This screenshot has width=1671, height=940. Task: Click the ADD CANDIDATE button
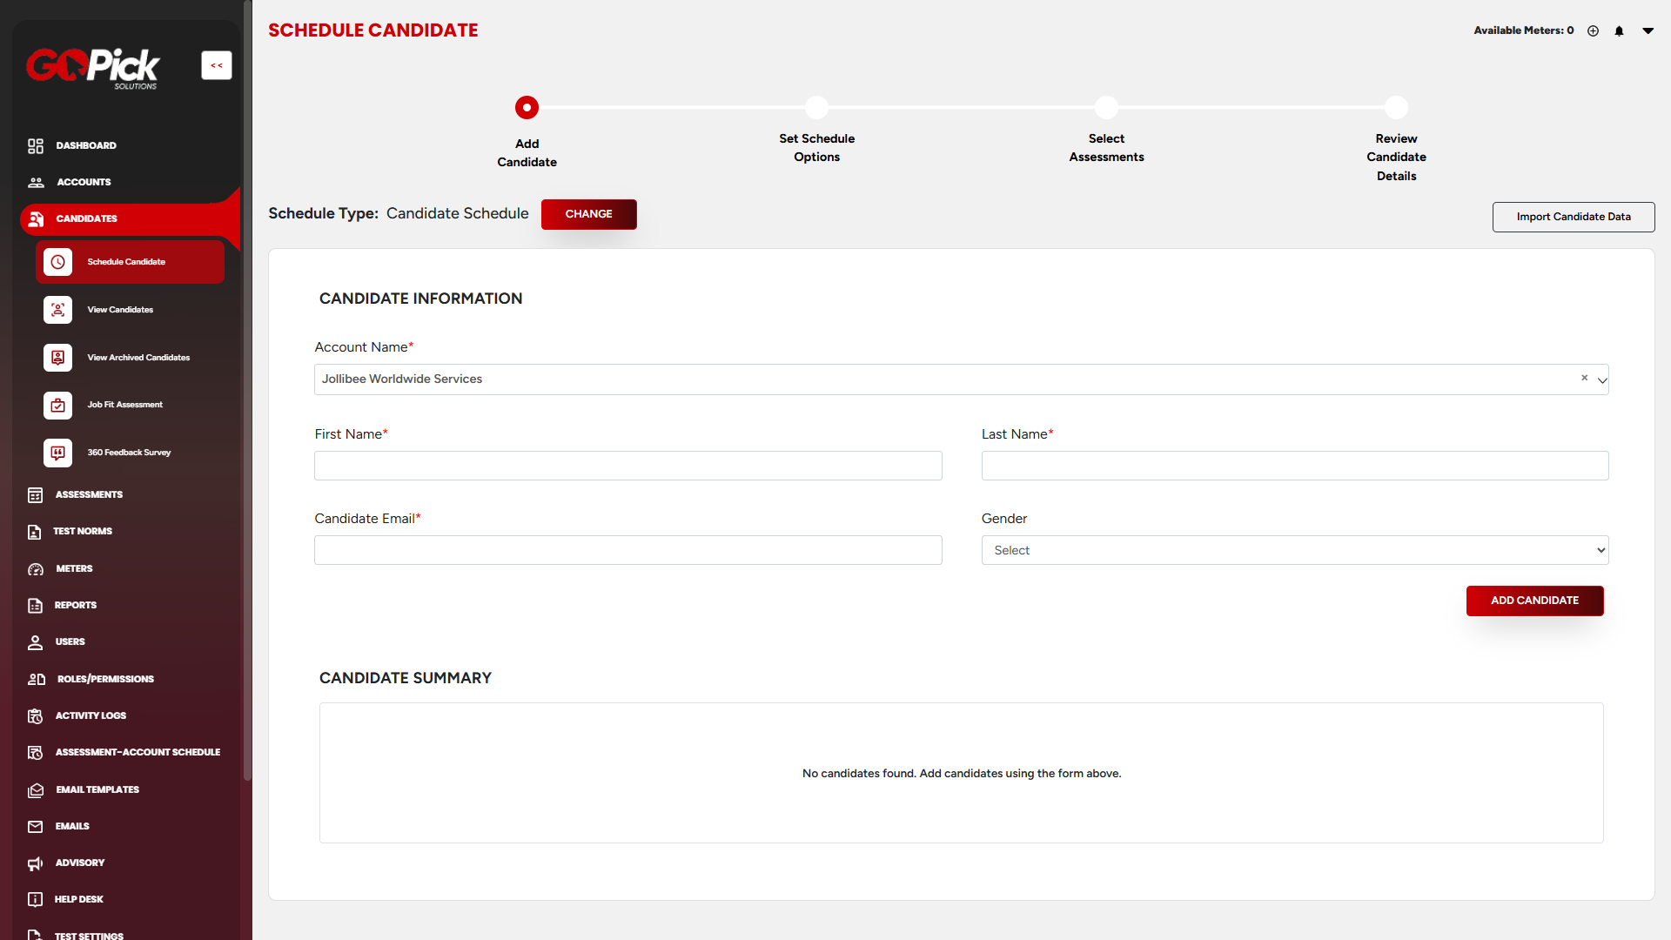pos(1533,601)
